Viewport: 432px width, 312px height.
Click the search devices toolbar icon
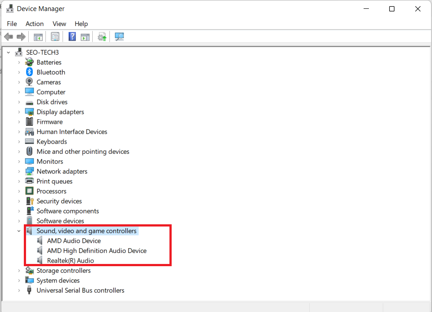(119, 36)
